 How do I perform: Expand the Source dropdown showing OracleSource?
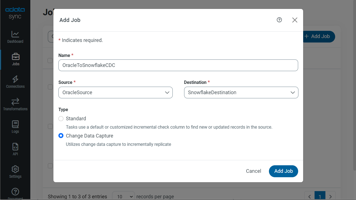coord(115,92)
